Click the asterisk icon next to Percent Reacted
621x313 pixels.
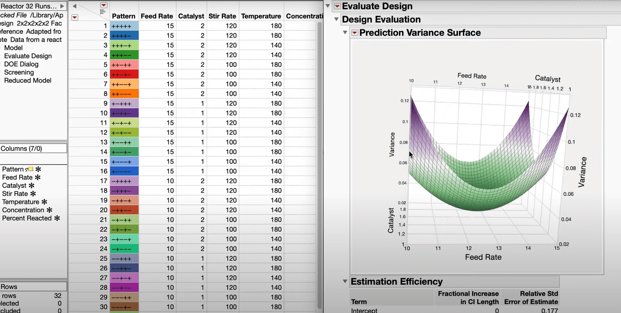click(57, 218)
